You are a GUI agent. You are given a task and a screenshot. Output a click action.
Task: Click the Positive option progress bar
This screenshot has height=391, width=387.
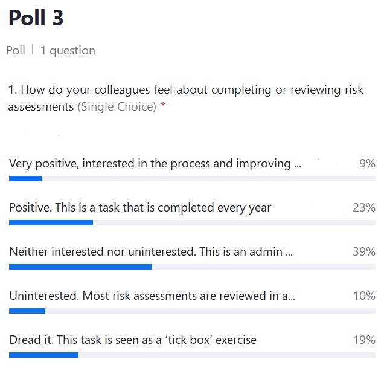coord(192,222)
